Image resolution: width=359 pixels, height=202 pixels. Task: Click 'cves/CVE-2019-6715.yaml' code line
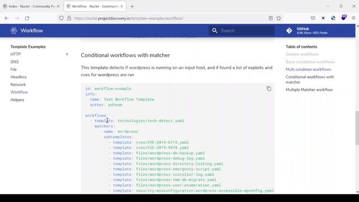[162, 142]
